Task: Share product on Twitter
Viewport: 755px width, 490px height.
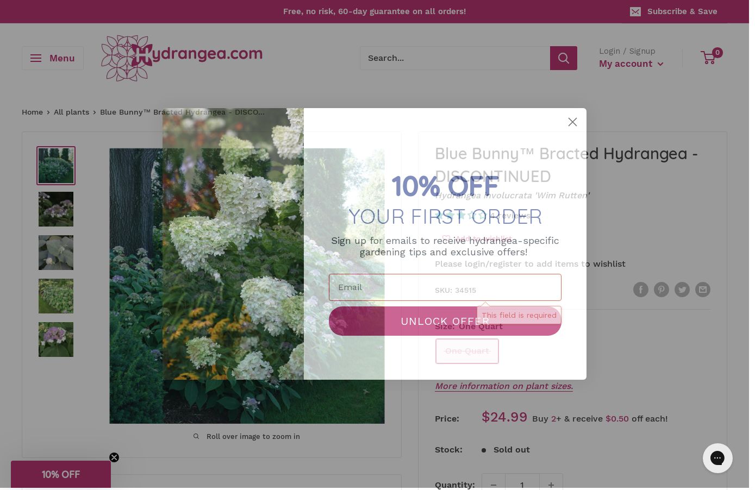Action: [x=682, y=290]
